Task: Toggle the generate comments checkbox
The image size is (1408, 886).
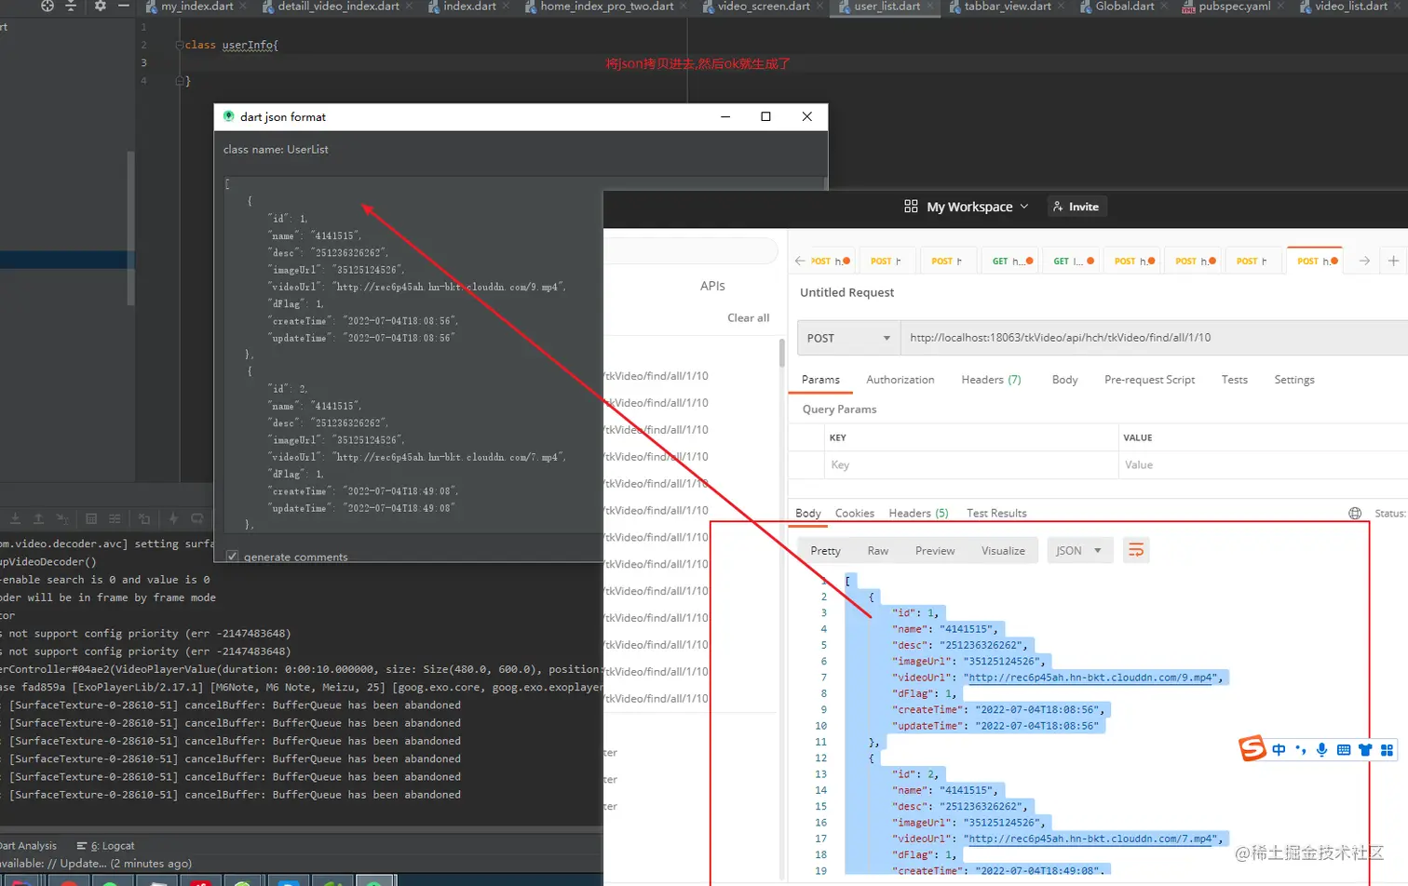Action: (x=232, y=557)
